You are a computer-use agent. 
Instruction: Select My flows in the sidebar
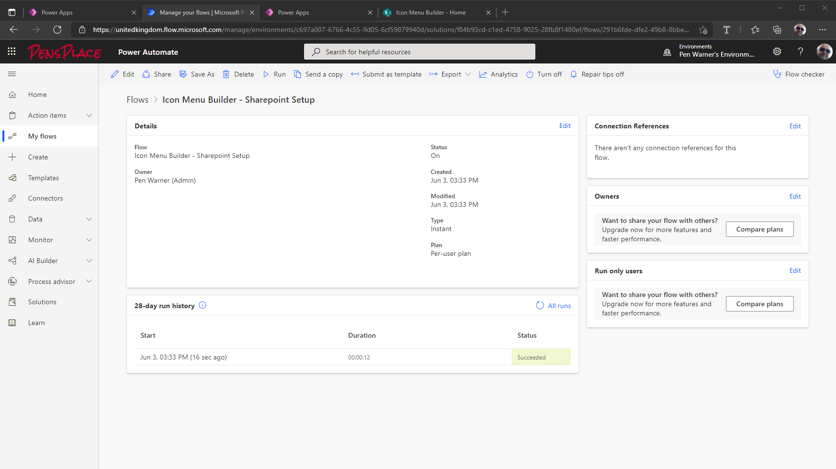[x=49, y=136]
